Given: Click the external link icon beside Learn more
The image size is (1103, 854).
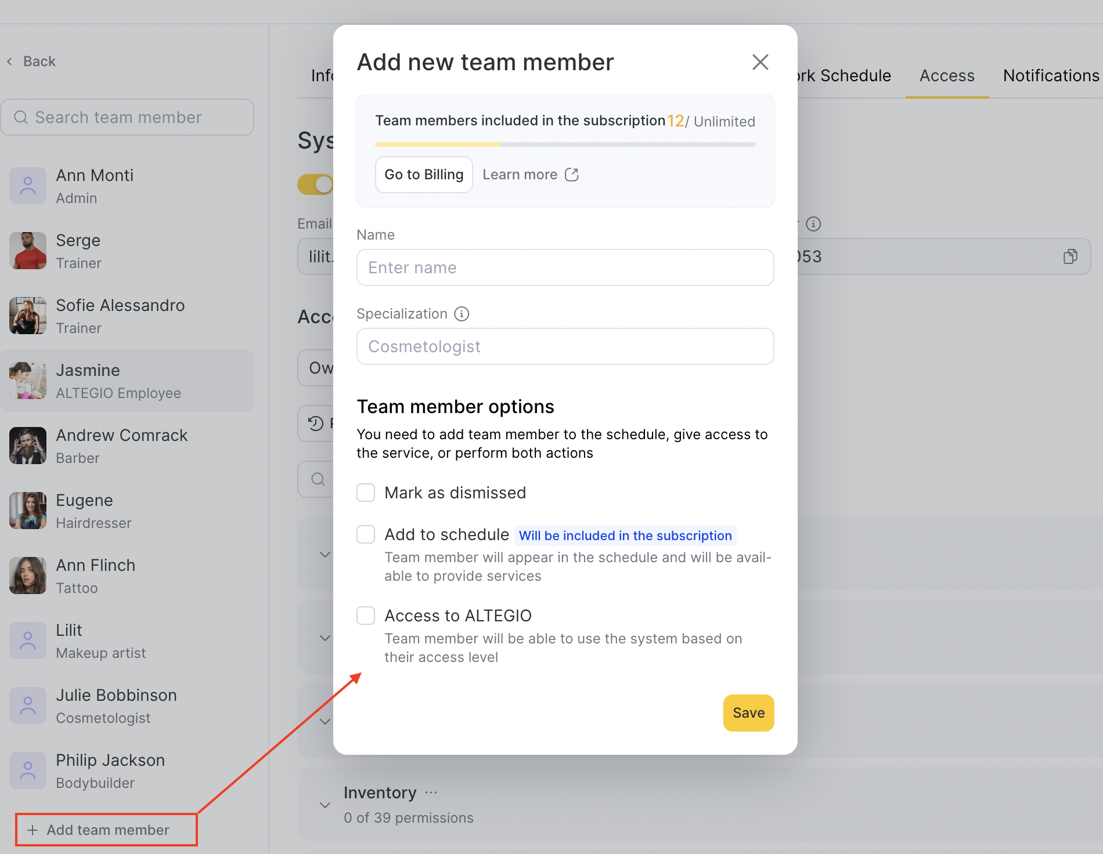Looking at the screenshot, I should [572, 175].
